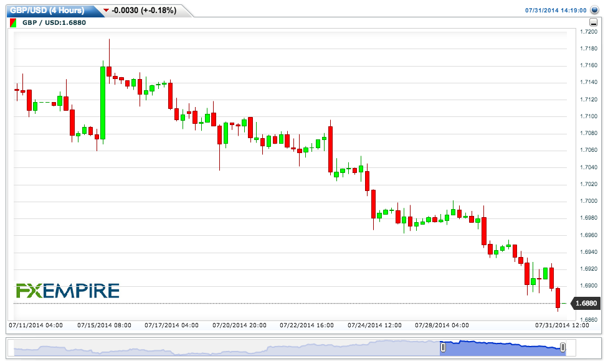Click the 1.7020 price axis label
The height and width of the screenshot is (364, 608).
tap(589, 184)
